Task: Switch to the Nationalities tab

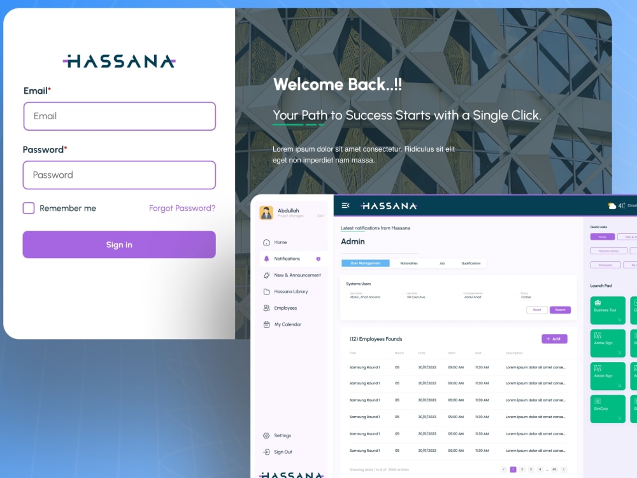Action: coord(409,263)
